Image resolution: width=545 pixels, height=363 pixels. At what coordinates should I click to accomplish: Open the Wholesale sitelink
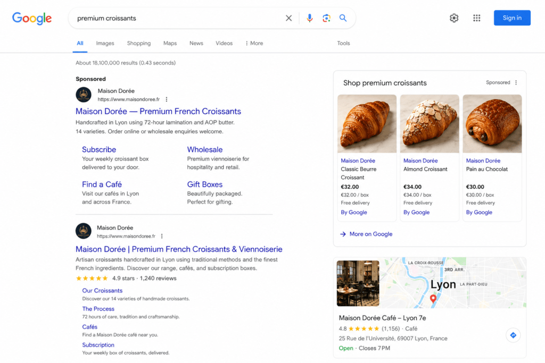coord(205,149)
